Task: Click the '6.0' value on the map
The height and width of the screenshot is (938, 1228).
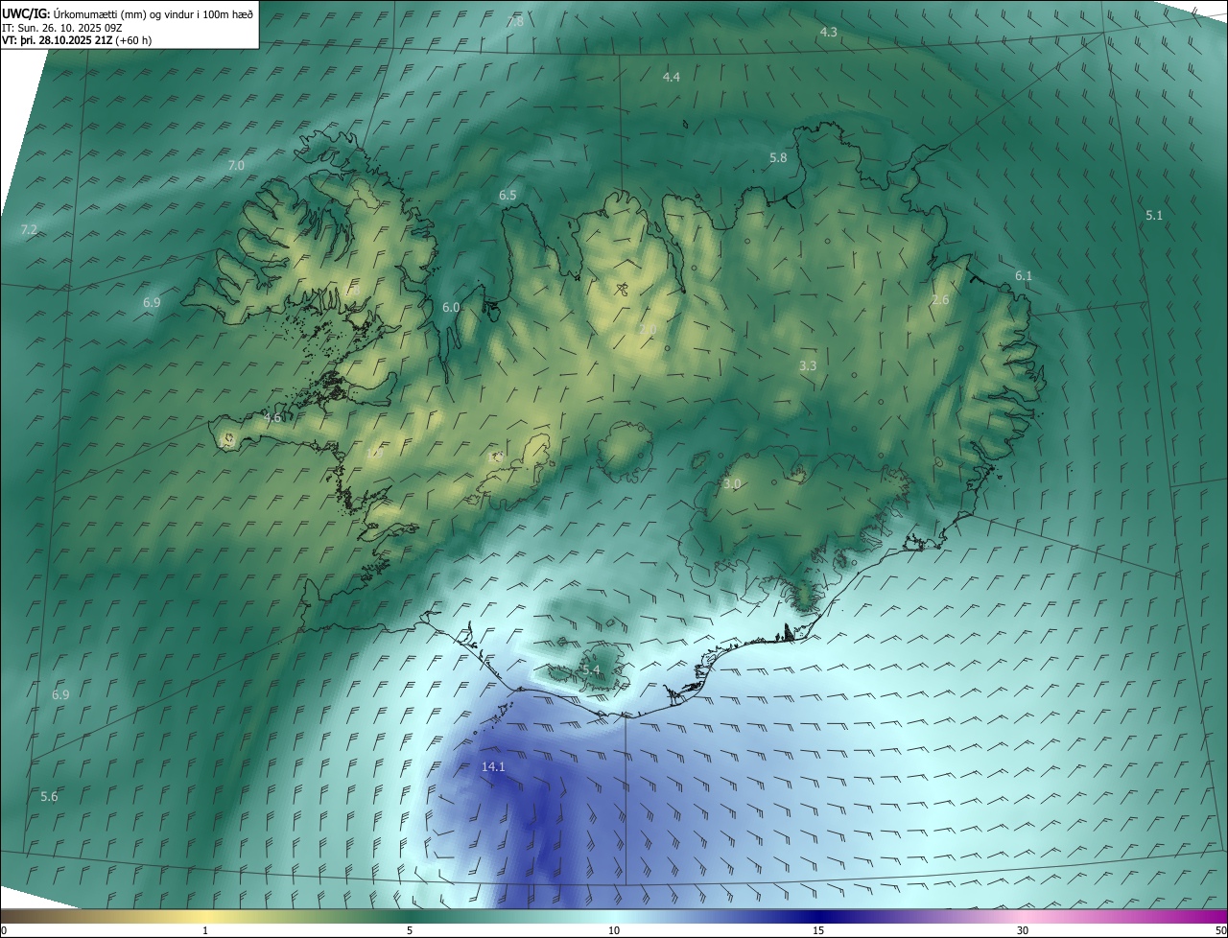Action: [451, 307]
